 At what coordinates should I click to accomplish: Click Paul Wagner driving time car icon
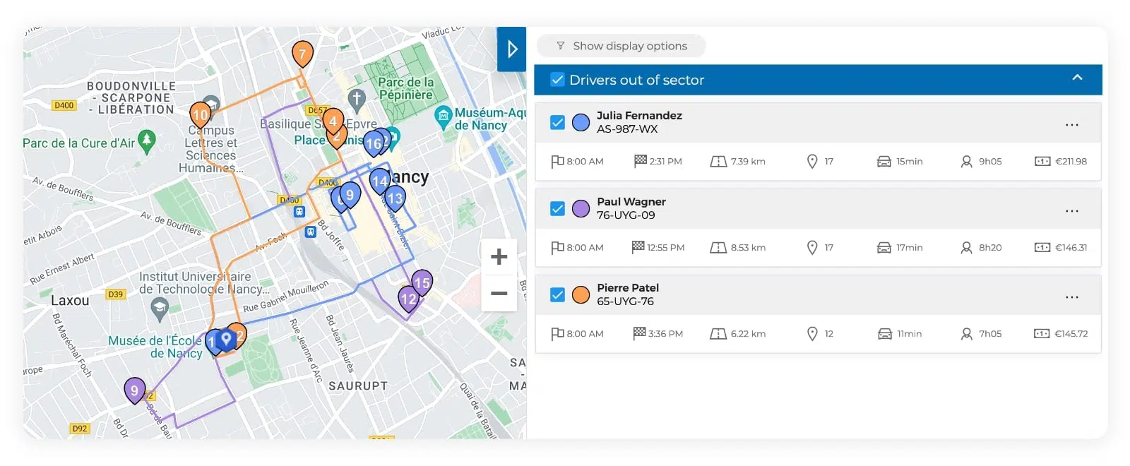(884, 248)
